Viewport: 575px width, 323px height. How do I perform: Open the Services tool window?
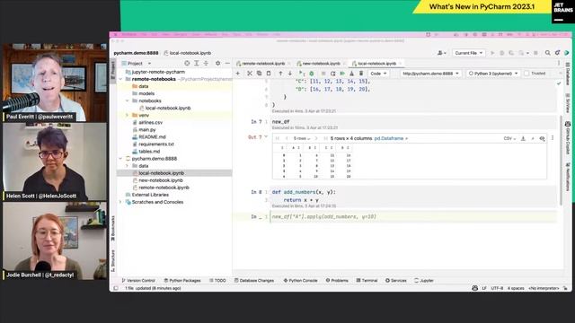point(395,281)
